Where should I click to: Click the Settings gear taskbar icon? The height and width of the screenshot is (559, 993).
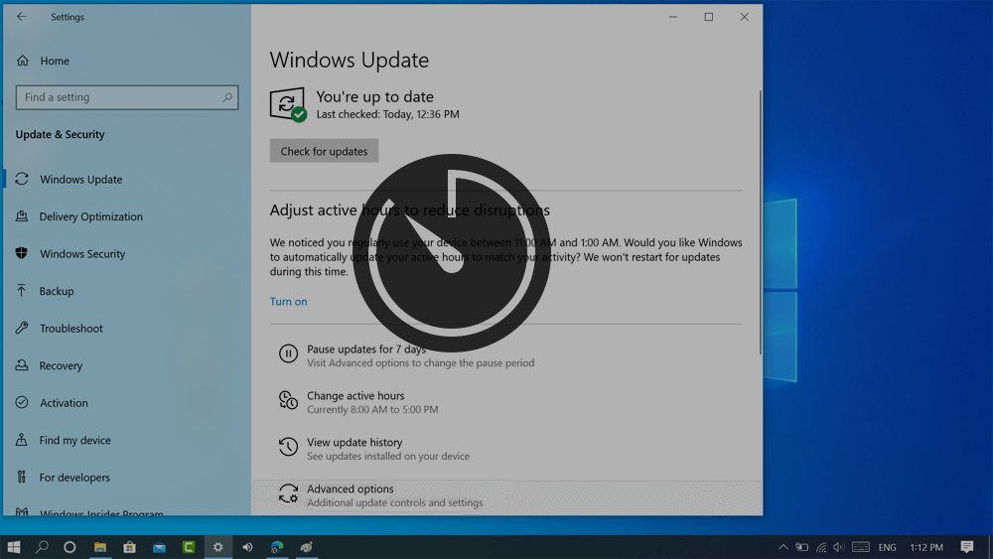point(217,547)
